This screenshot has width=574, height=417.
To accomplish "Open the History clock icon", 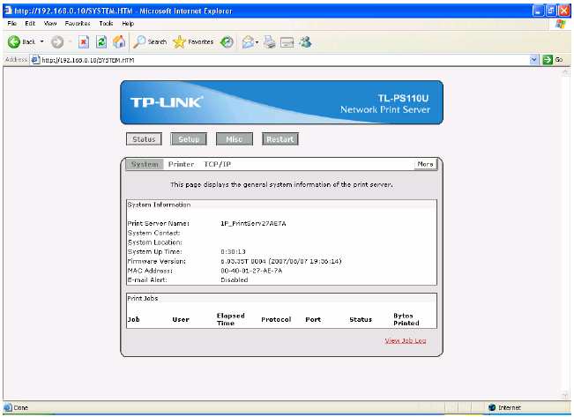I will (x=227, y=41).
